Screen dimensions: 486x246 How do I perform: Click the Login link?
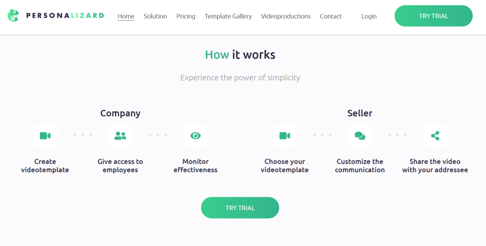pos(369,16)
